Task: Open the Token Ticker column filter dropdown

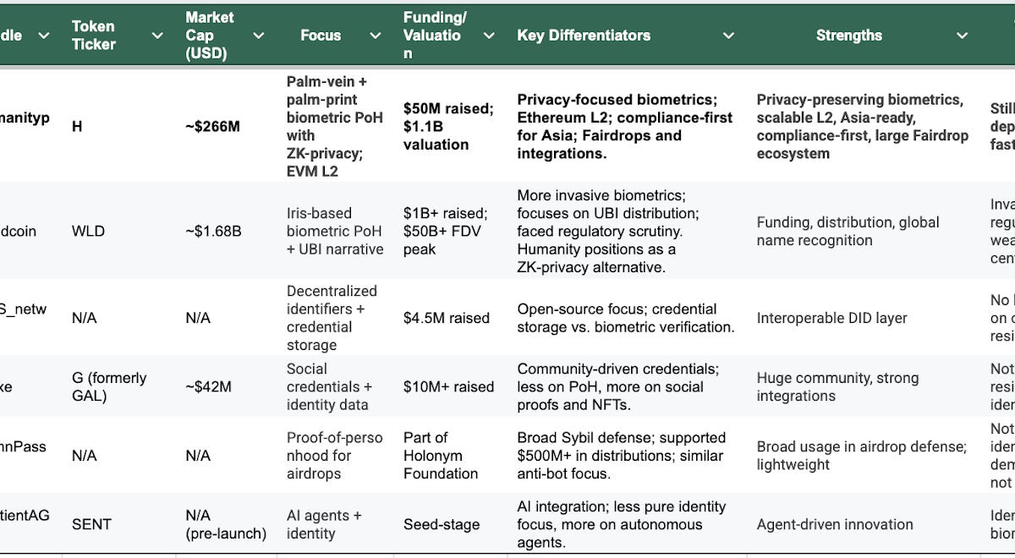Action: [x=157, y=36]
